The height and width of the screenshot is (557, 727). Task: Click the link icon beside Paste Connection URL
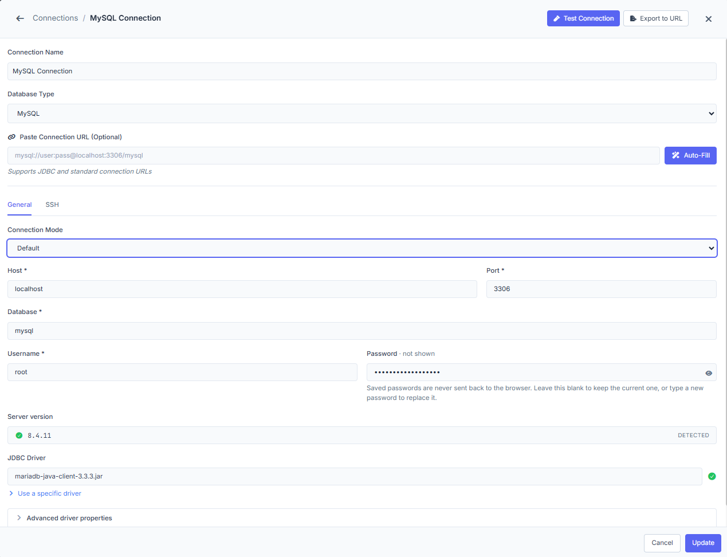click(11, 137)
